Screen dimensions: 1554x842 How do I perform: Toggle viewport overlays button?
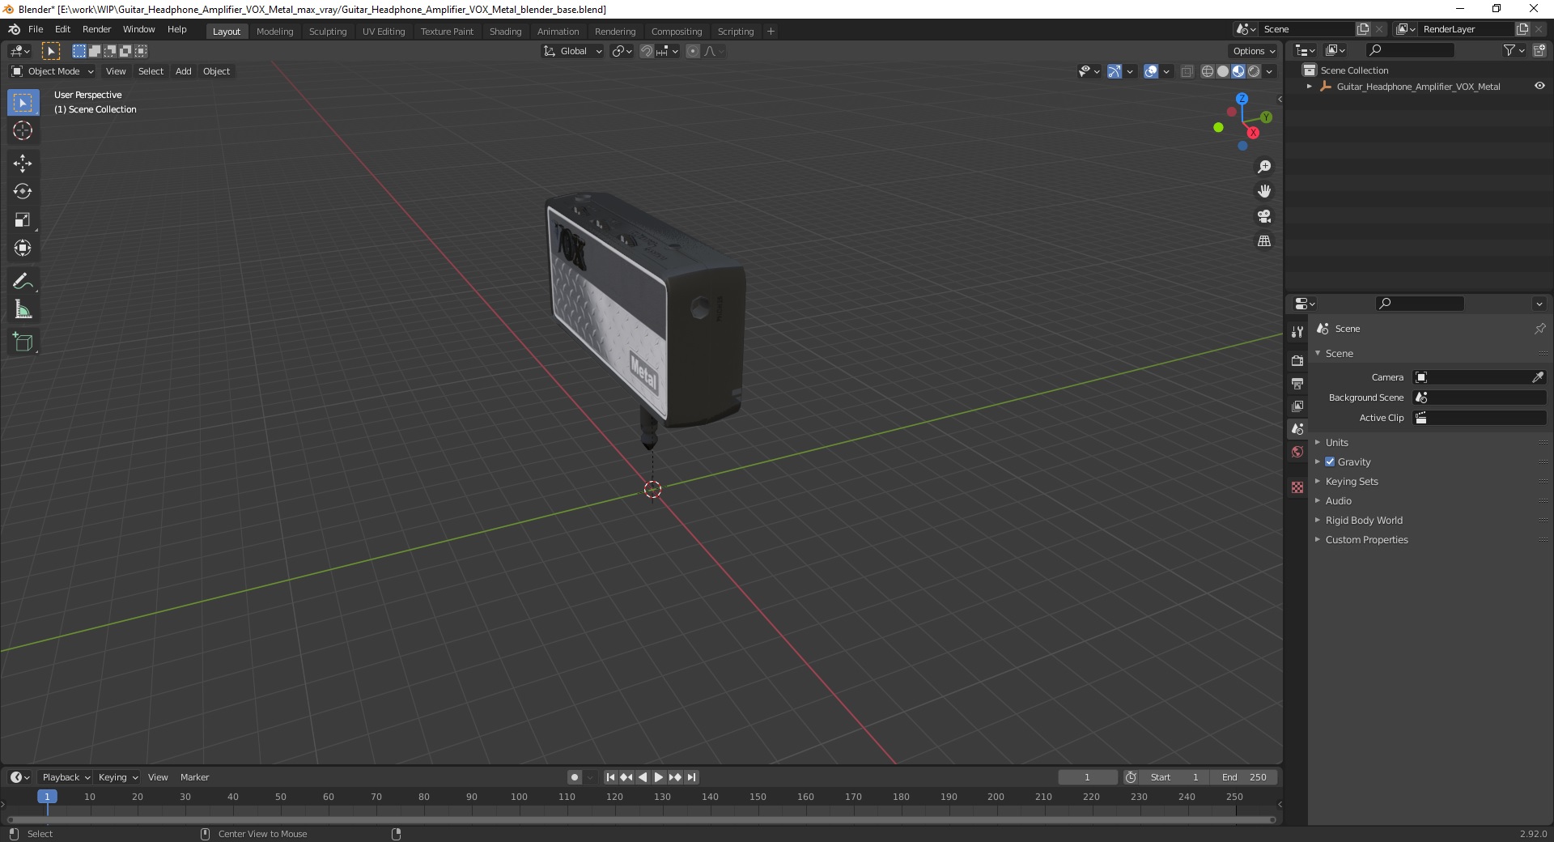[1151, 71]
